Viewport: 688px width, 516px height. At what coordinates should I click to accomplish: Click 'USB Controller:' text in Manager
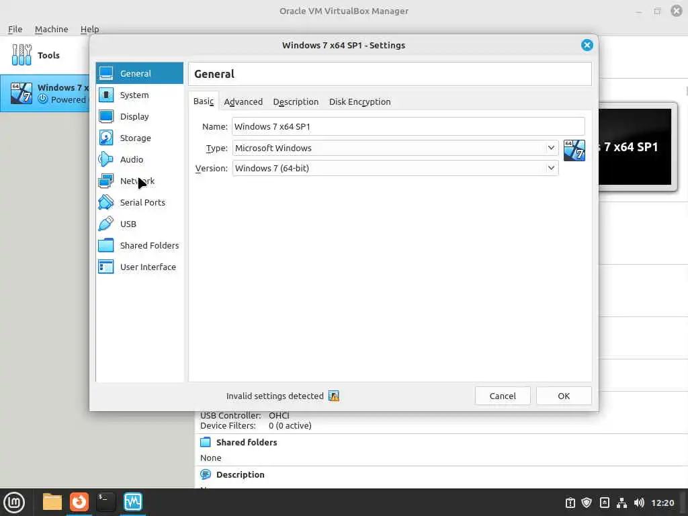click(x=230, y=415)
